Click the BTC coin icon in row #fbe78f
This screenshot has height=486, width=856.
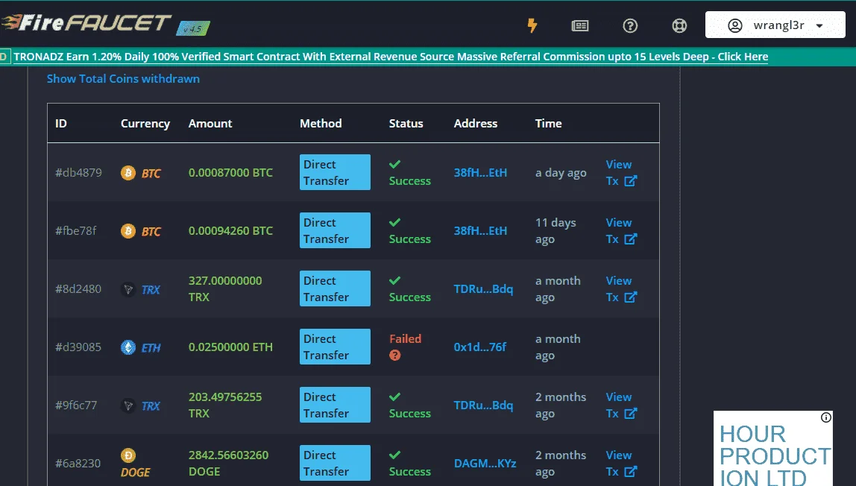128,231
